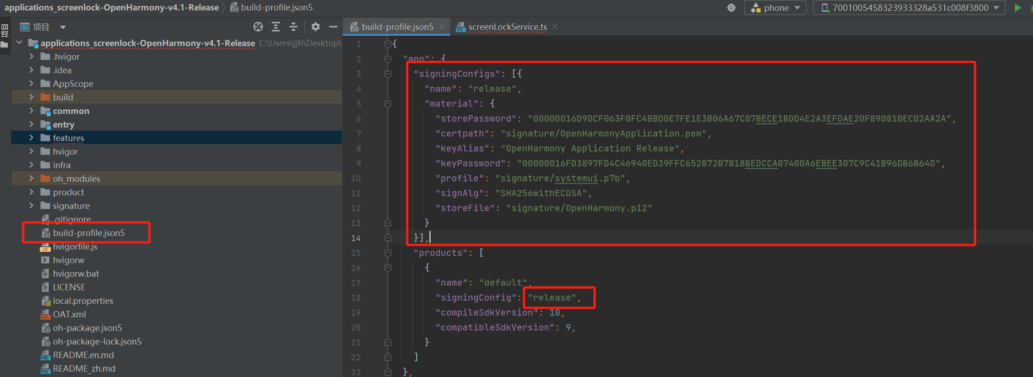Click build-profile.json5 breadcrumb item
1033x377 pixels.
[x=272, y=7]
